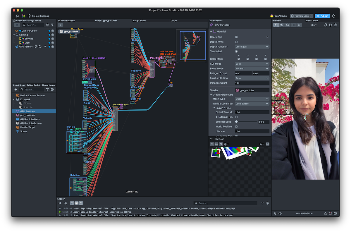The width and height of the screenshot is (351, 232).
Task: Click the reload Preview icon
Action: coord(330,25)
